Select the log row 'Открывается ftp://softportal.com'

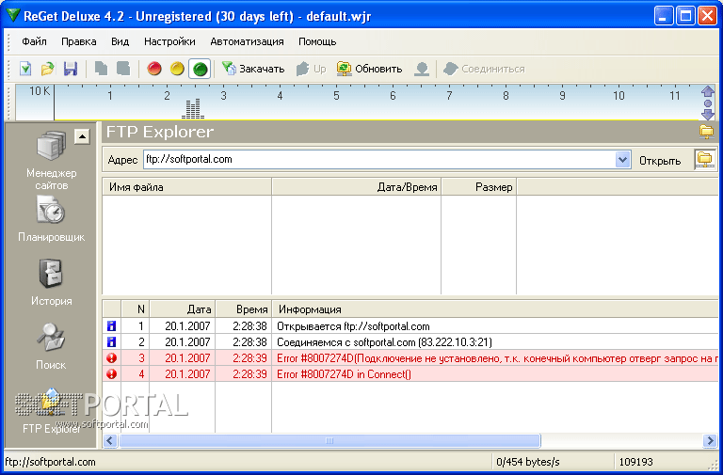[410, 326]
